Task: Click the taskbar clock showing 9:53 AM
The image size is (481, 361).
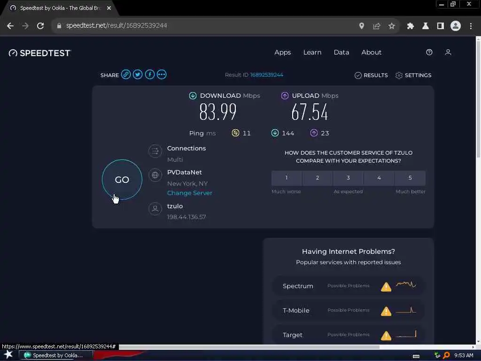Action: pos(464,355)
